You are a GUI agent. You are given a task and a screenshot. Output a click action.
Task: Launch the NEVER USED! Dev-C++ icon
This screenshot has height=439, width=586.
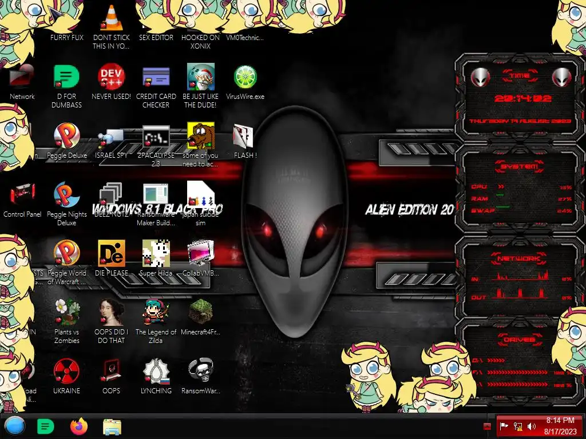(112, 82)
